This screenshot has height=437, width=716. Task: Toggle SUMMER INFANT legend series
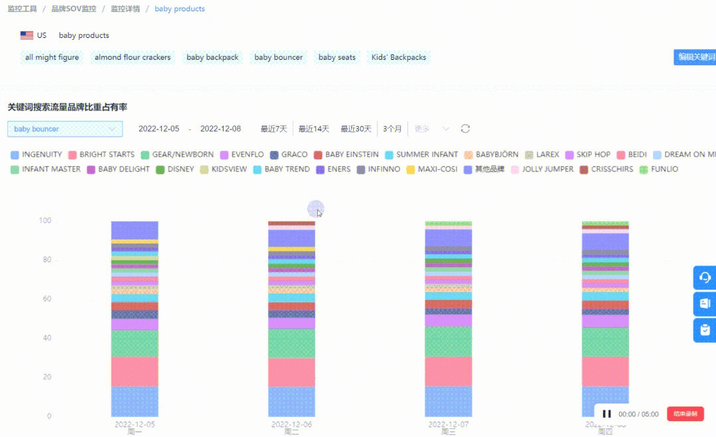[421, 155]
